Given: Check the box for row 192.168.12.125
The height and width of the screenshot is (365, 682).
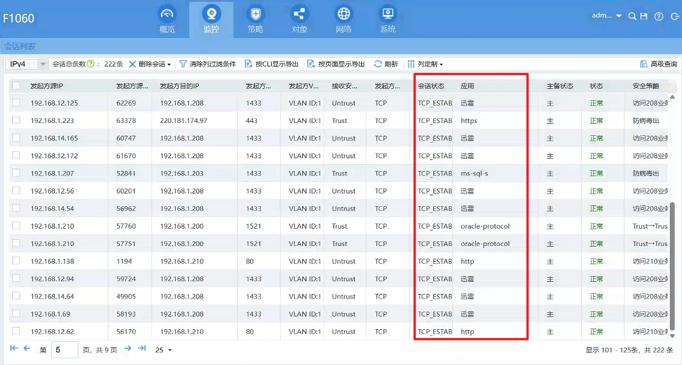Looking at the screenshot, I should click(x=16, y=103).
